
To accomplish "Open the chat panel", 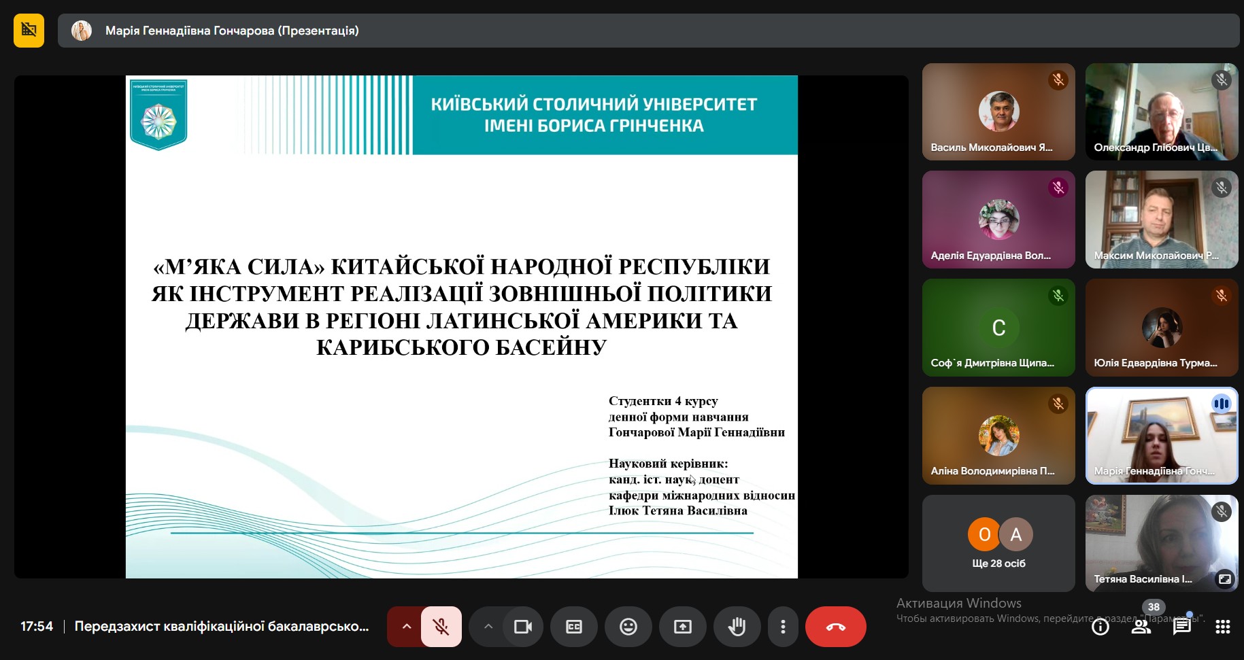I will pyautogui.click(x=1181, y=627).
